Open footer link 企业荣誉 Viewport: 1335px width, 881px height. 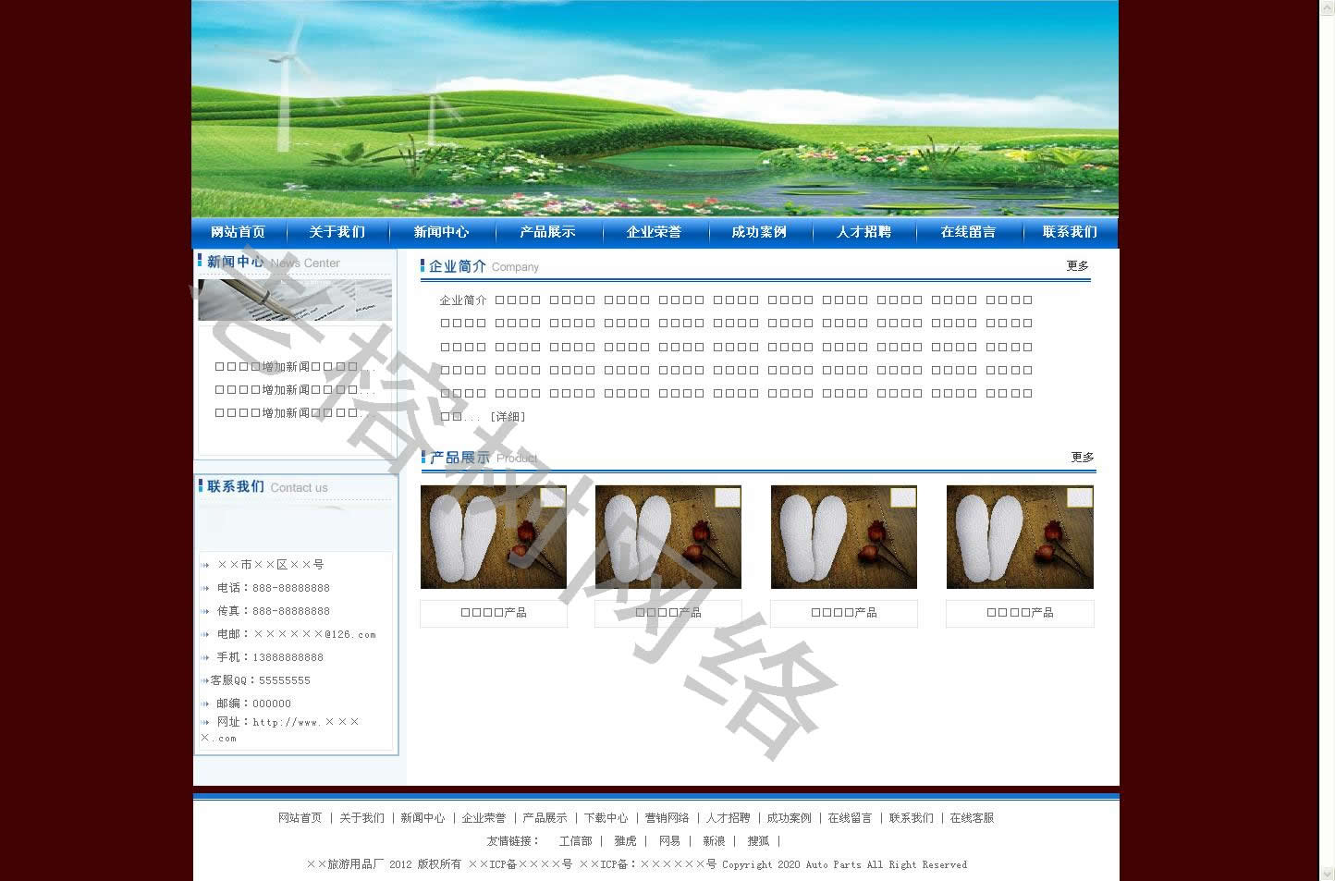point(484,818)
